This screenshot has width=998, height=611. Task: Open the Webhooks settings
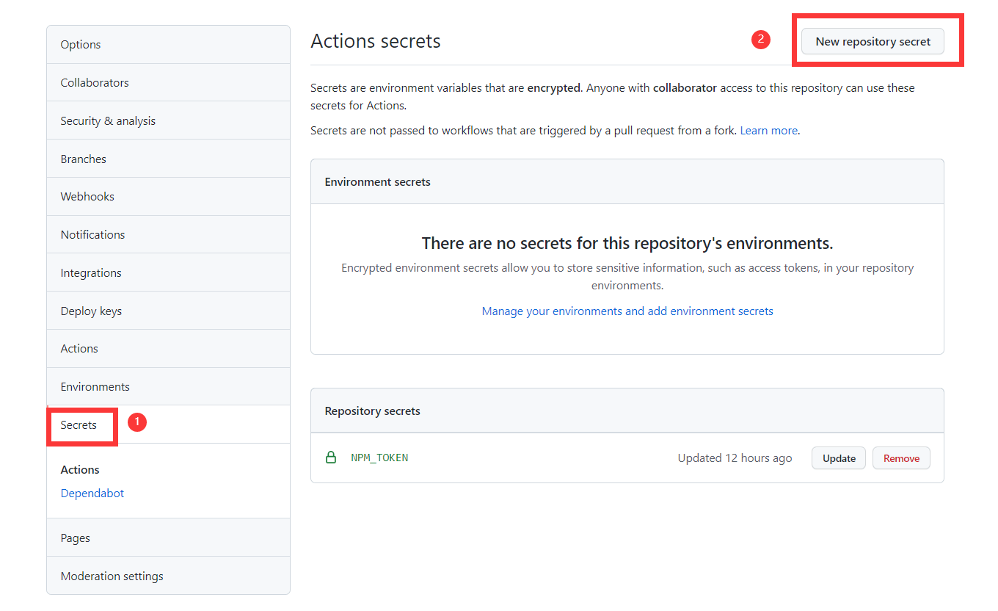click(168, 196)
